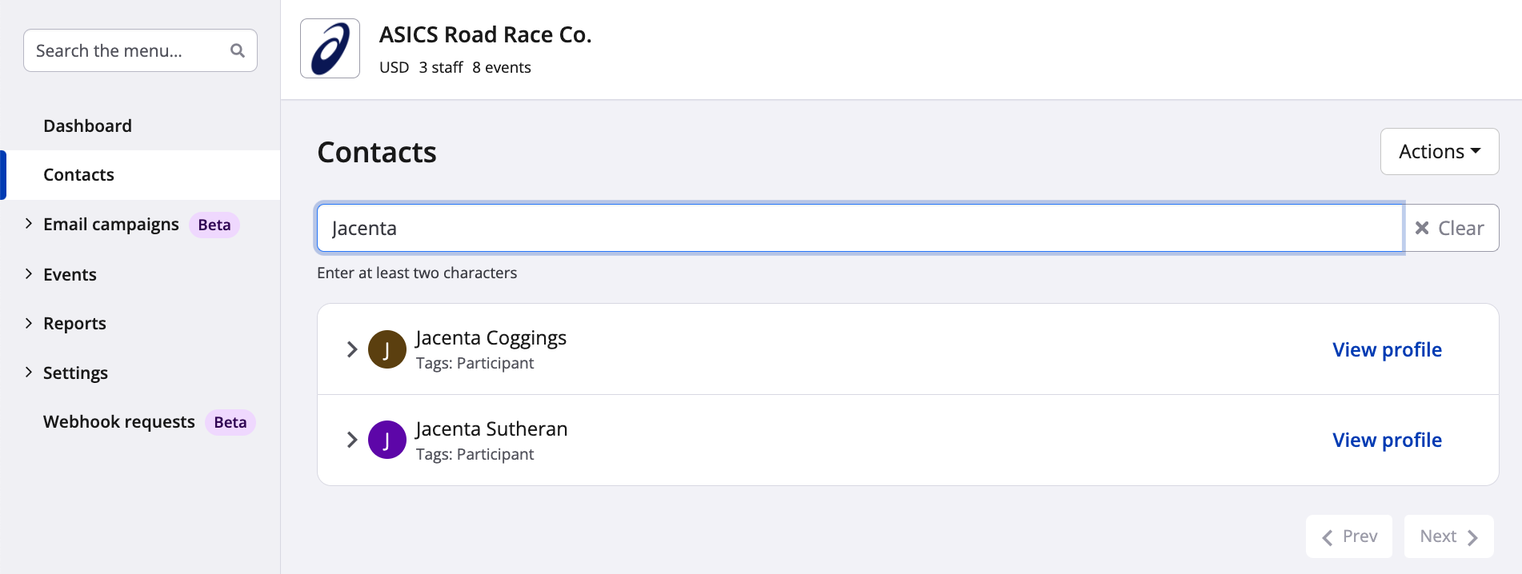Open Webhook requests page
1522x574 pixels.
point(119,421)
